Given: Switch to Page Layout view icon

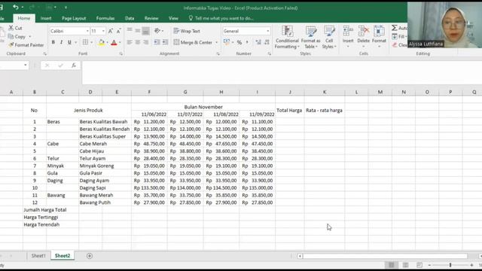Looking at the screenshot, I should click(405, 265).
